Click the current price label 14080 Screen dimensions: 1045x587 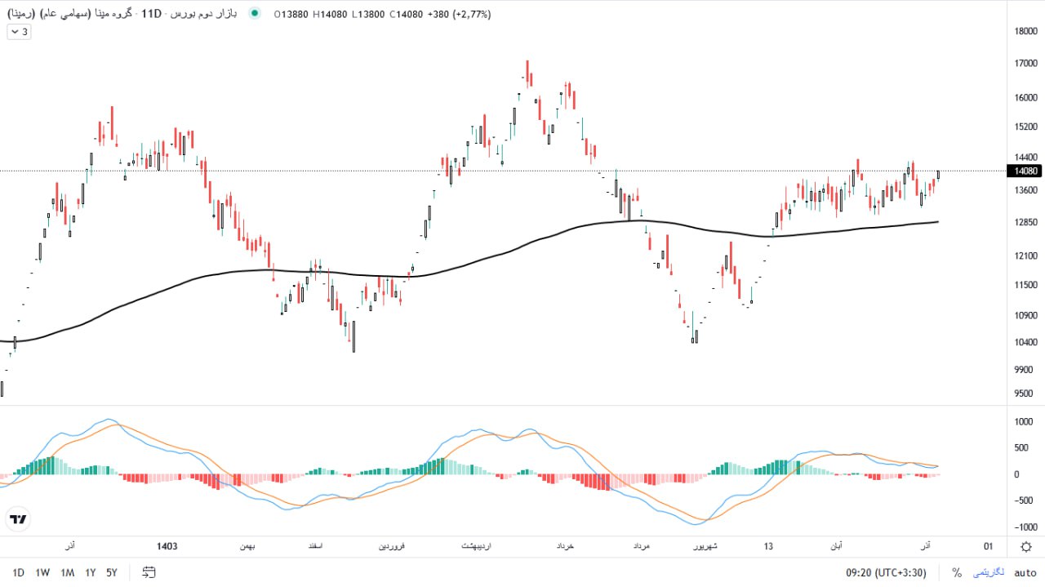[x=1025, y=171]
